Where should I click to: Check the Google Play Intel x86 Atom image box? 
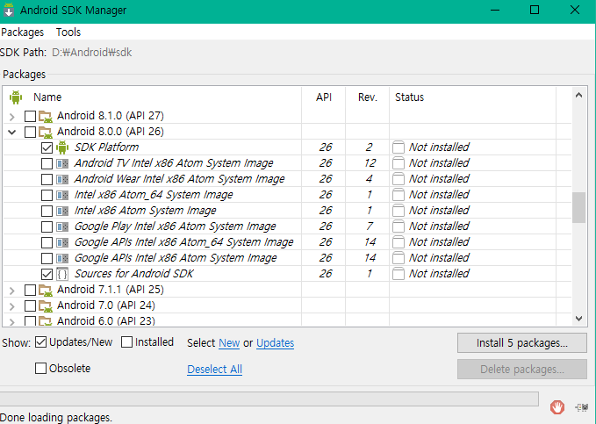(47, 226)
